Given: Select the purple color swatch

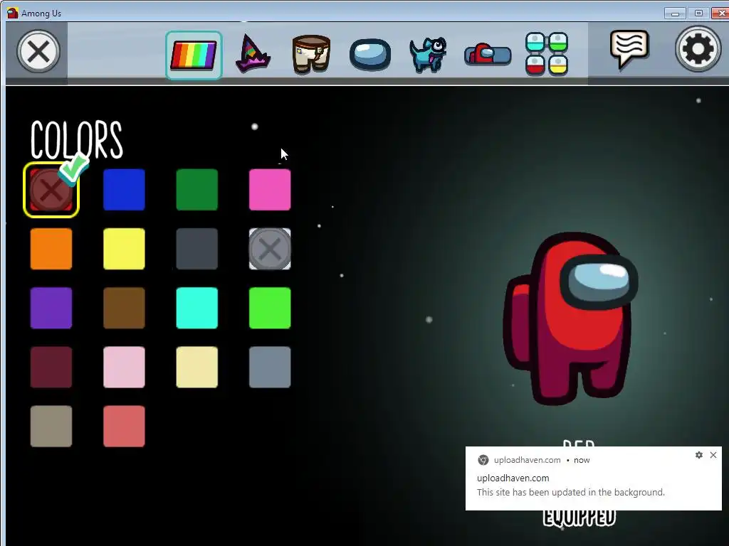Looking at the screenshot, I should click(51, 309).
